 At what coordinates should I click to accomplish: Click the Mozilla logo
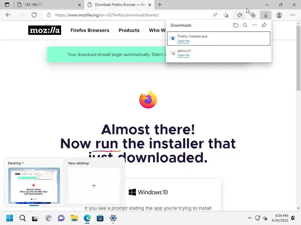click(x=45, y=30)
